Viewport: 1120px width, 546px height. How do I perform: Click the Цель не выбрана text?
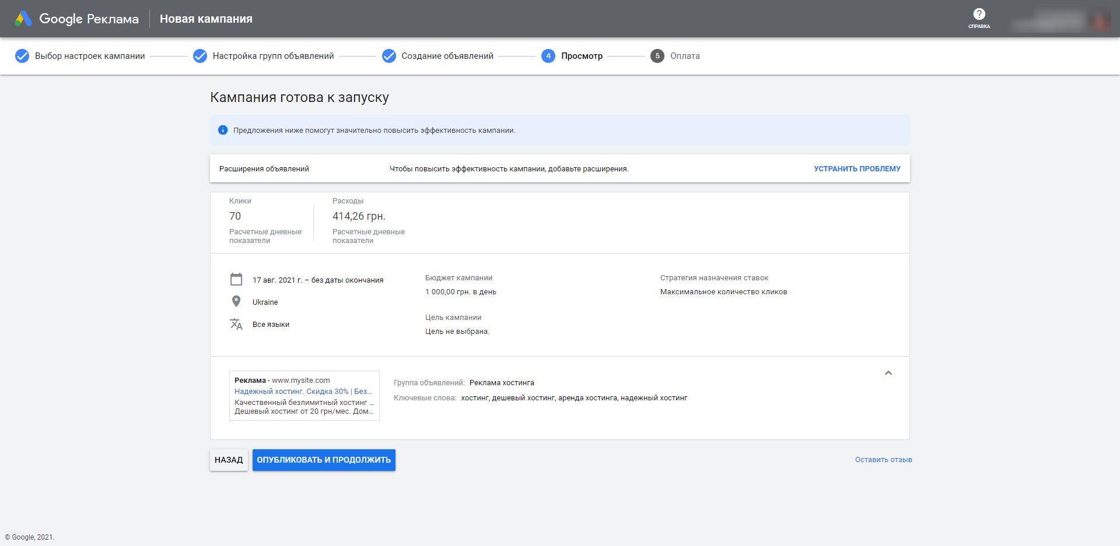click(457, 332)
